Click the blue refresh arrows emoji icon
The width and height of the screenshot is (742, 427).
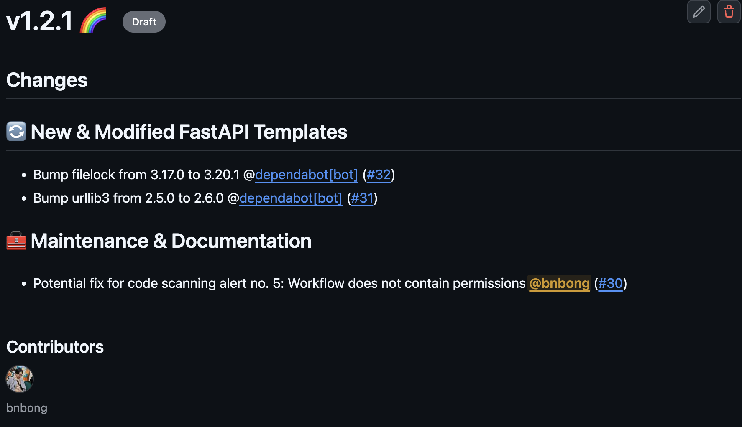click(16, 132)
